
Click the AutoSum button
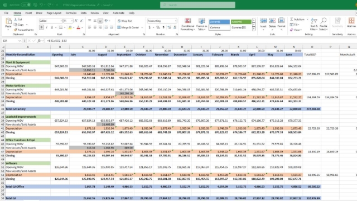[297, 20]
